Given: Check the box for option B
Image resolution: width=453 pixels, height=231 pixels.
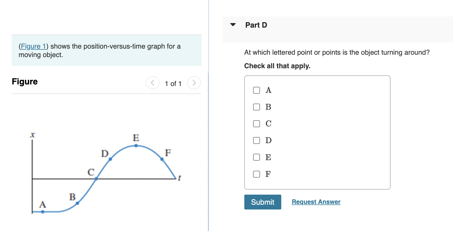Looking at the screenshot, I should pyautogui.click(x=256, y=107).
